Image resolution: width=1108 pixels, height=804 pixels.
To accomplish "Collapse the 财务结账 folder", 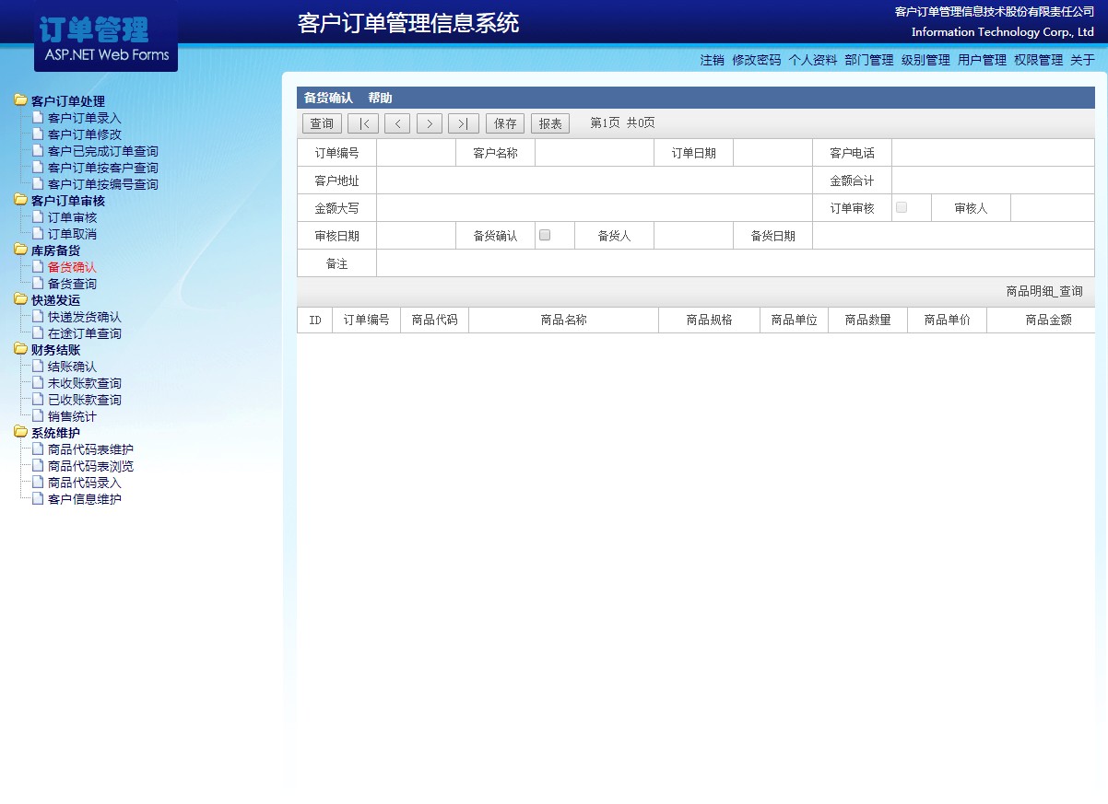I will (x=20, y=350).
